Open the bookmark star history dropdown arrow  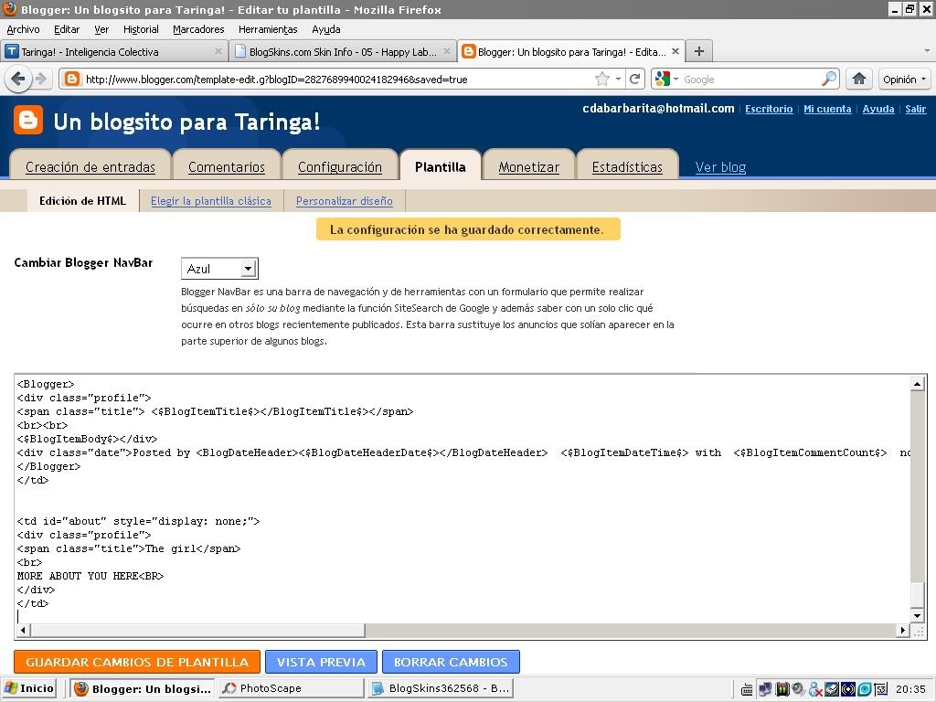point(619,79)
